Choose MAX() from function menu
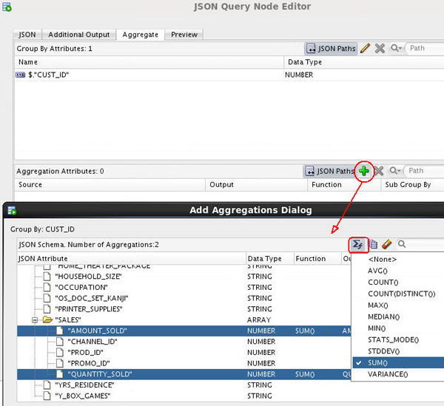This screenshot has width=444, height=406. [x=398, y=305]
